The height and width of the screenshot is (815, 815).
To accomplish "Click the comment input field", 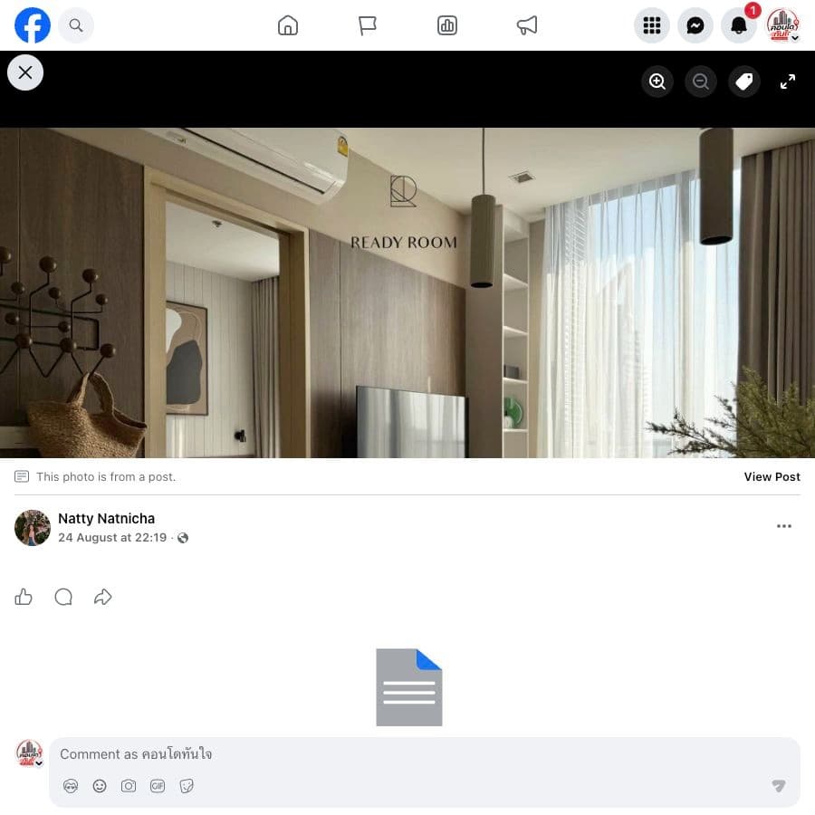I will tap(425, 753).
